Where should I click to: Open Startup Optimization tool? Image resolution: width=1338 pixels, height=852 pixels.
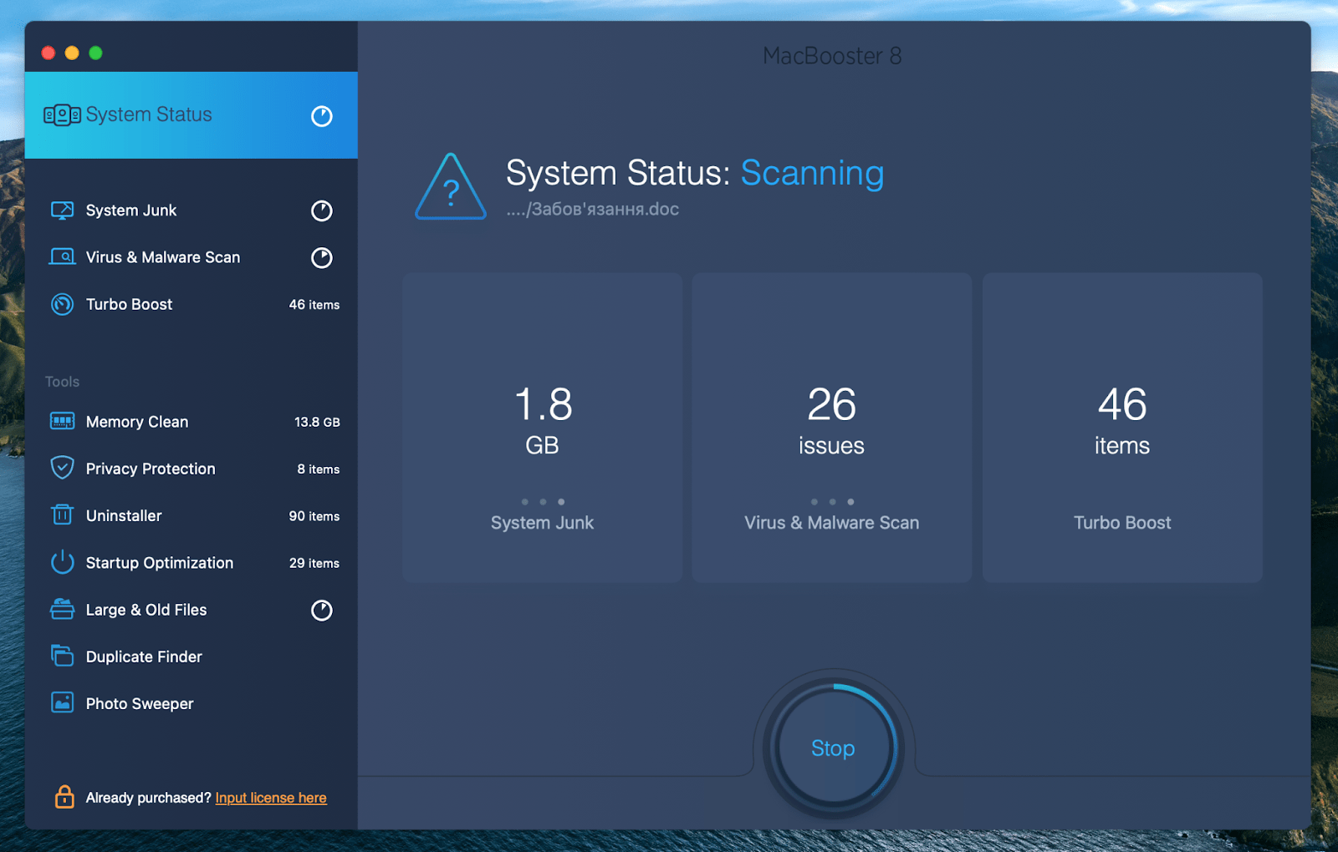192,563
